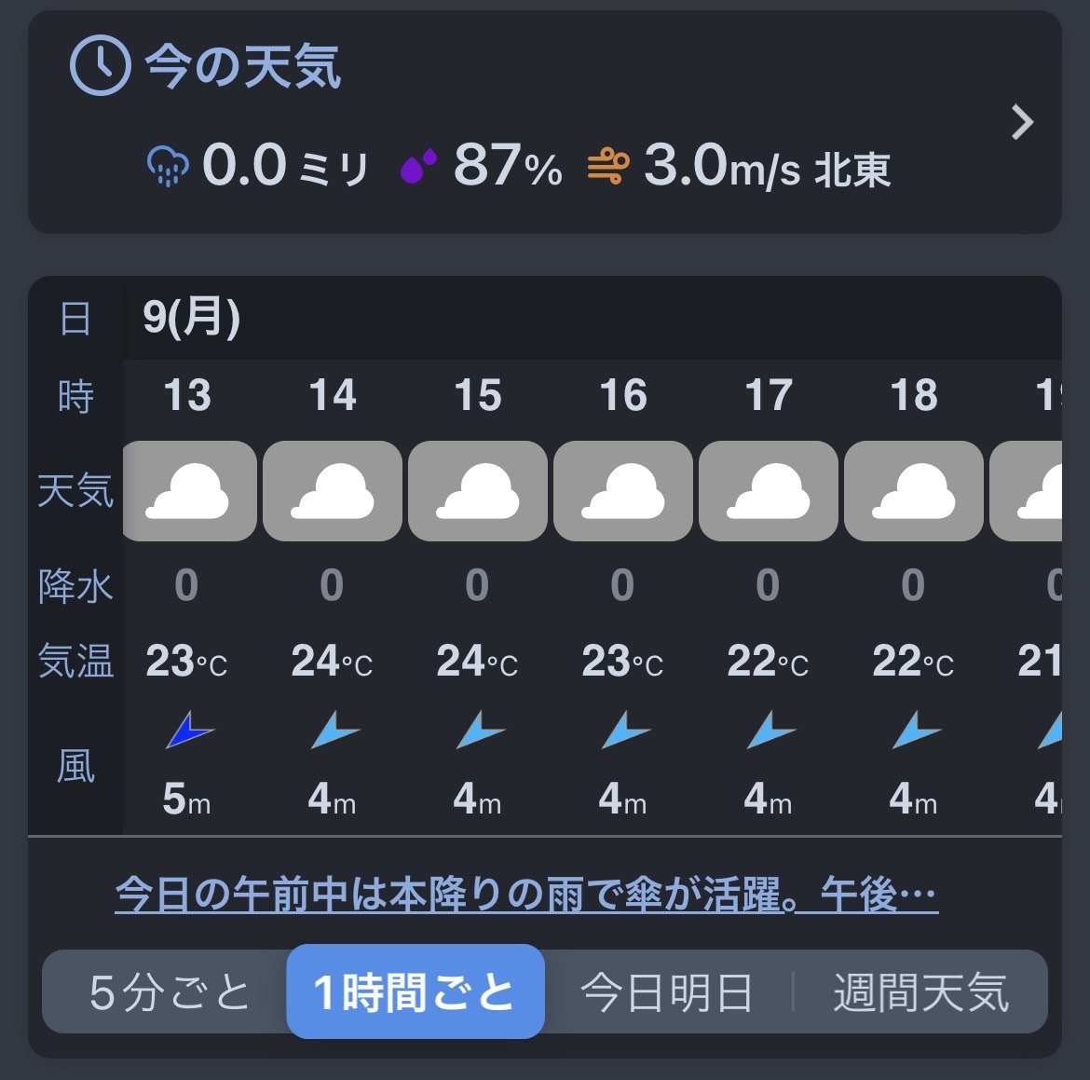Select the cloudy weather icon for 13時
Screen dimensions: 1090x1080
tap(189, 491)
